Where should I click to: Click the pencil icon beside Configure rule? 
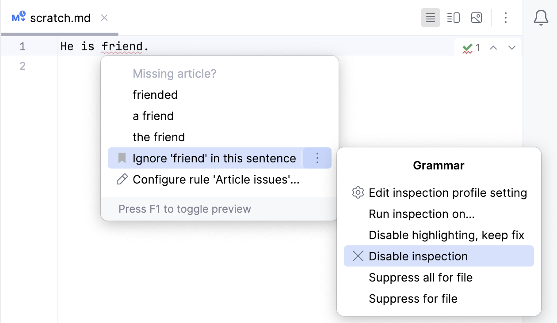coord(122,180)
